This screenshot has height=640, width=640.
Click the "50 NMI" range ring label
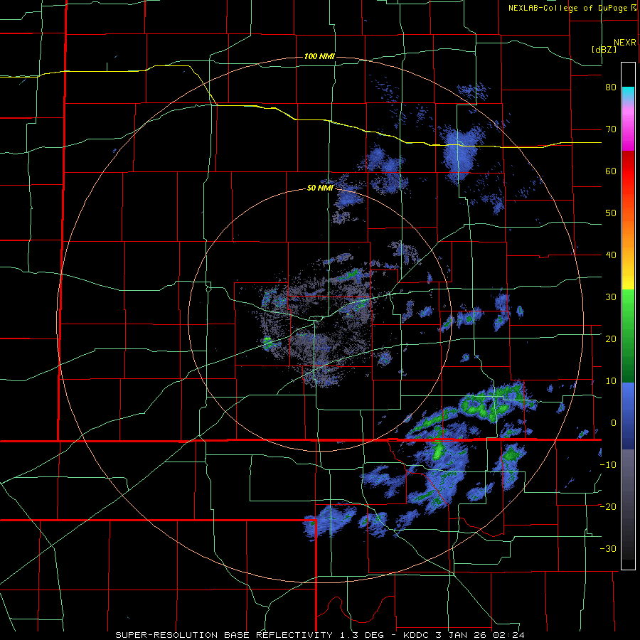(321, 188)
